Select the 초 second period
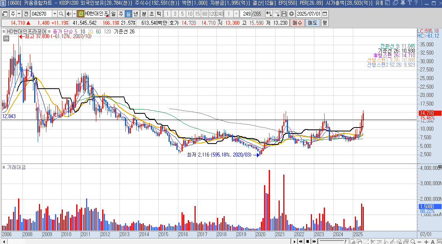Screen dimensions: 442x244 pos(152,14)
